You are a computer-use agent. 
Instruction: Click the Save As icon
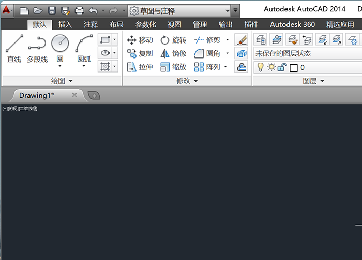[66, 11]
